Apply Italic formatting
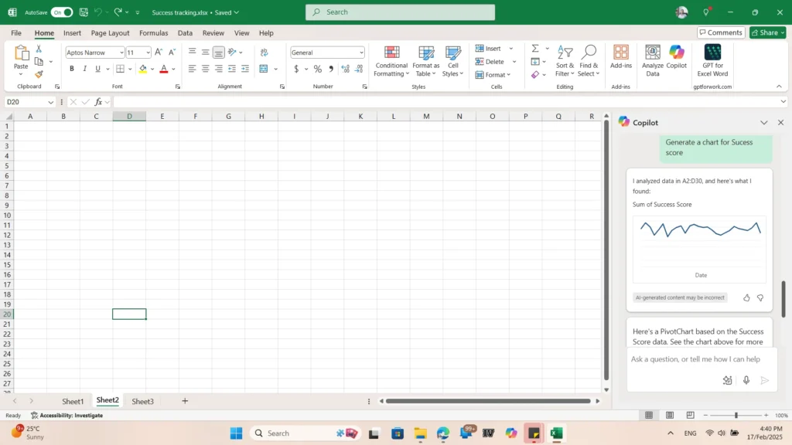The height and width of the screenshot is (445, 792). (x=84, y=69)
